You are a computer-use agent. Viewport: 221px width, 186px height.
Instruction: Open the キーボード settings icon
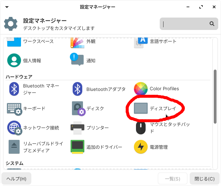click(x=14, y=109)
